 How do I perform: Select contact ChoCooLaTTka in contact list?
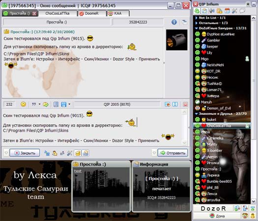(x=222, y=126)
